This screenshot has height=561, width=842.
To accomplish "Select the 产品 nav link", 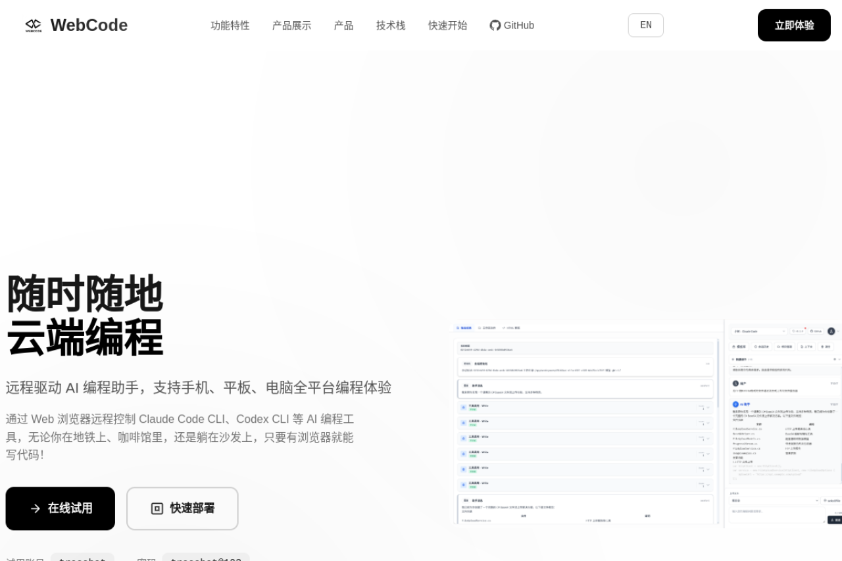I will point(343,25).
